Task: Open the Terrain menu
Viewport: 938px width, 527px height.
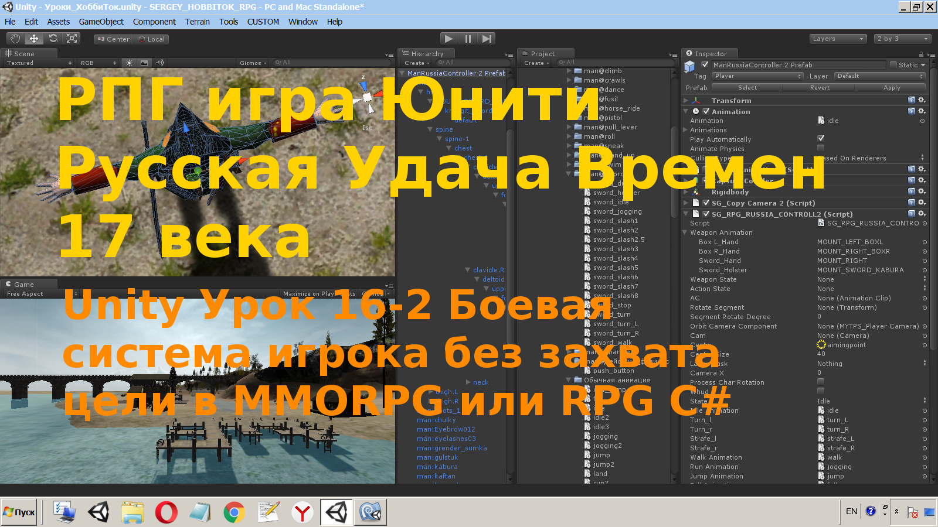Action: tap(197, 22)
